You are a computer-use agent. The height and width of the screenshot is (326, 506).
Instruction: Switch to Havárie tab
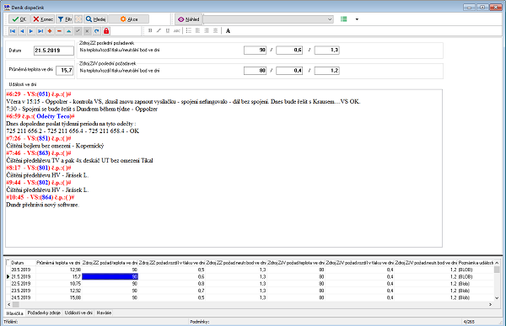104,313
